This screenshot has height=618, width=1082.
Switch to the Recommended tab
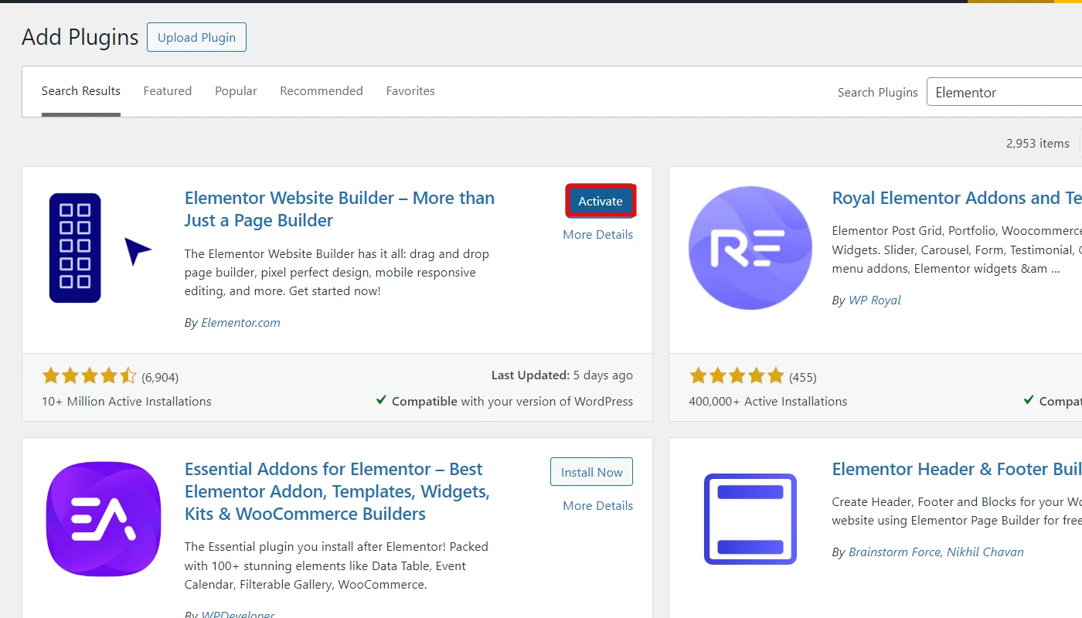pos(322,91)
